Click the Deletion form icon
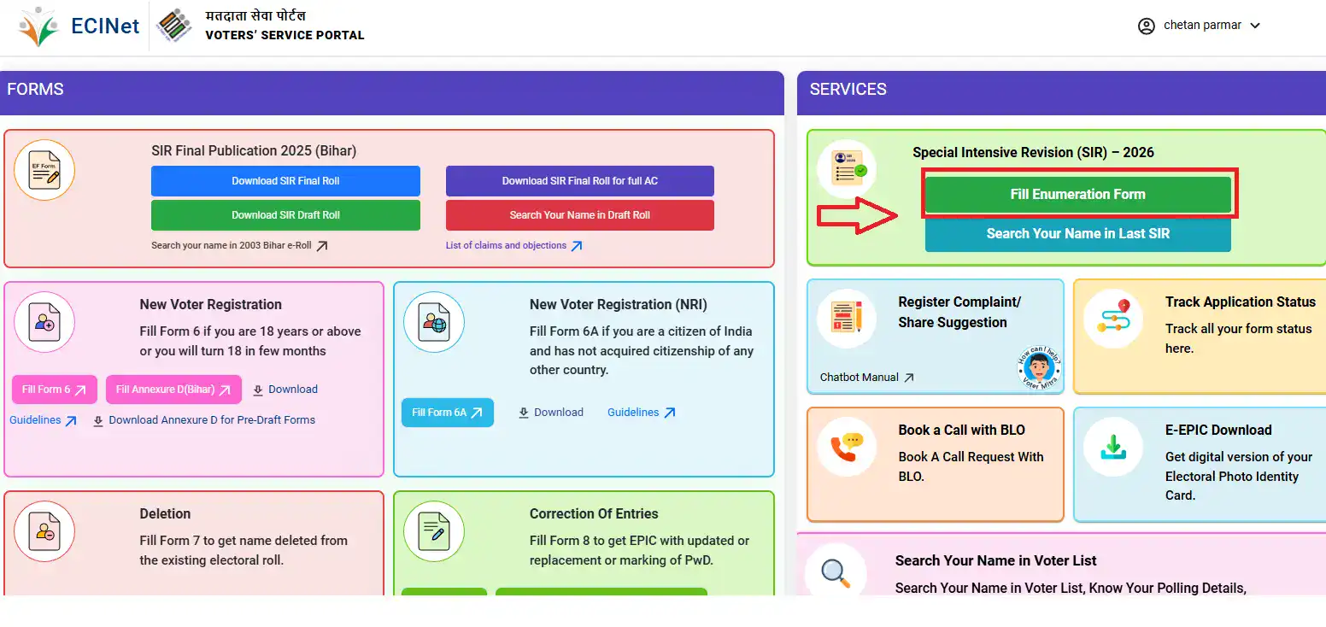This screenshot has width=1326, height=627. tap(44, 531)
